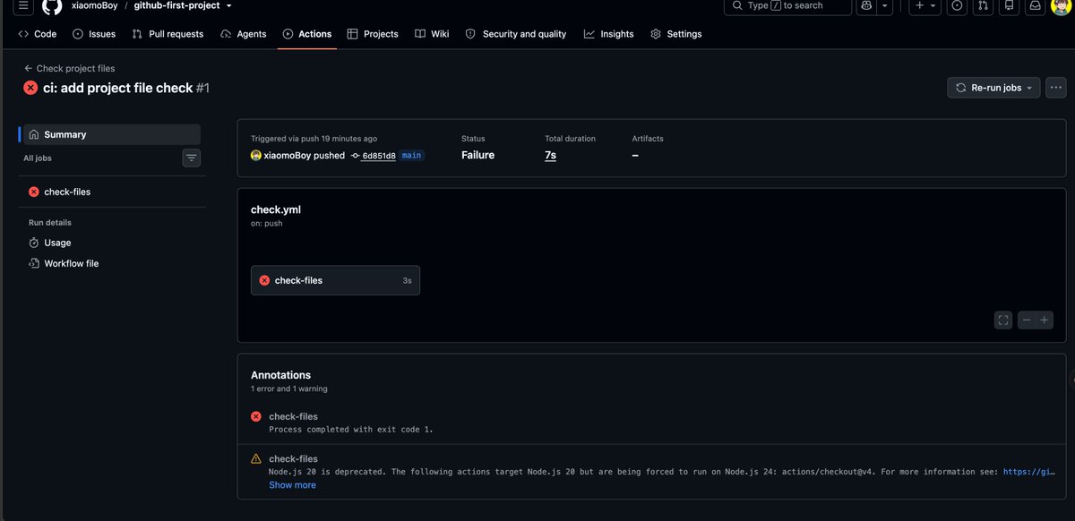The image size is (1075, 521).
Task: Open the Wiki tab
Action: (x=433, y=34)
